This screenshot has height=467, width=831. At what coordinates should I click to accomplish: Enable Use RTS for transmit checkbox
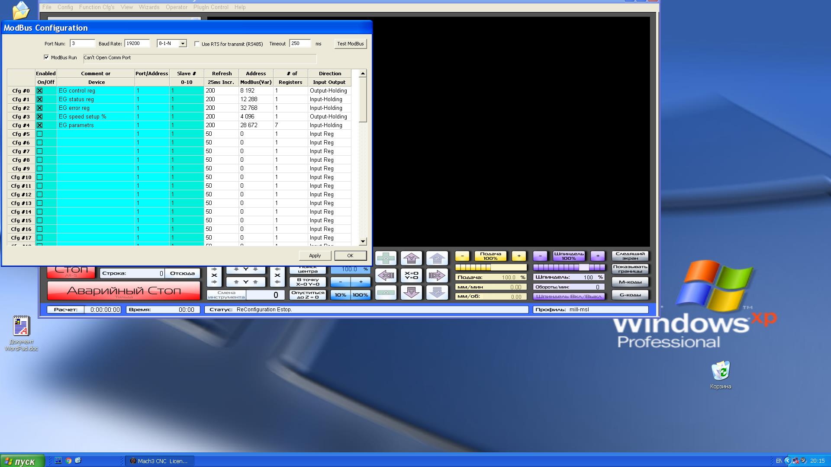(x=197, y=44)
